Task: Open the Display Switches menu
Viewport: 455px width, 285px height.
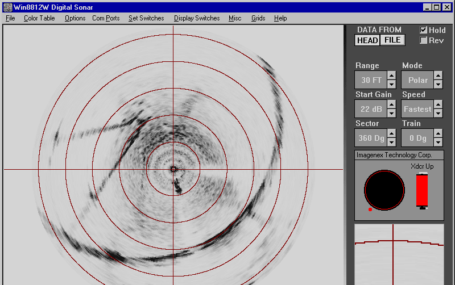Action: (x=197, y=18)
